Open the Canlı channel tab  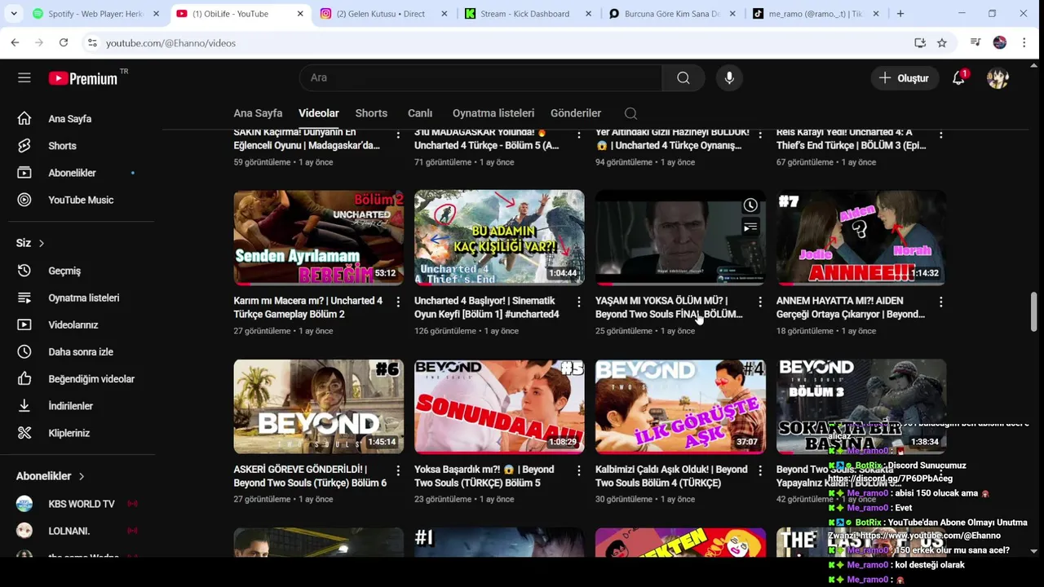point(420,113)
